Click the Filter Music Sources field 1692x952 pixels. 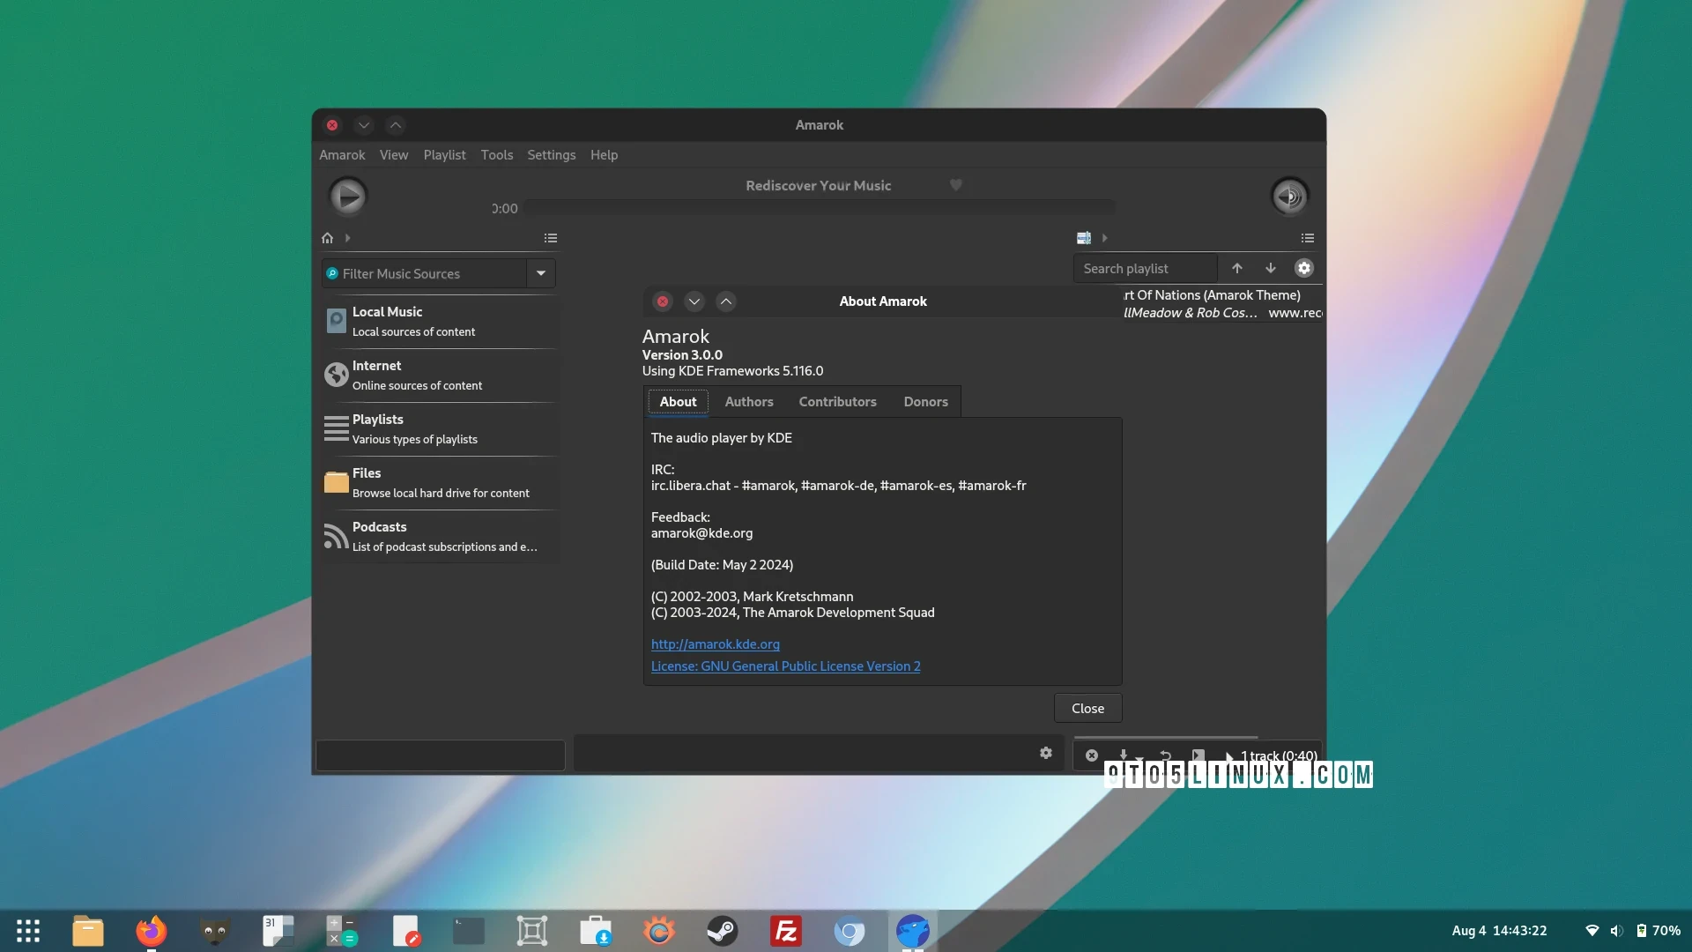coord(424,273)
